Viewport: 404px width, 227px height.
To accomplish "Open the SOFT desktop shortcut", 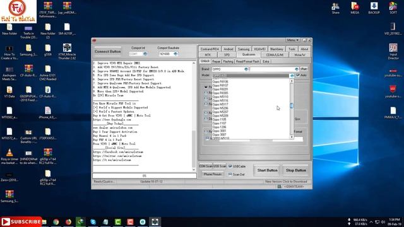I will 393,8.
